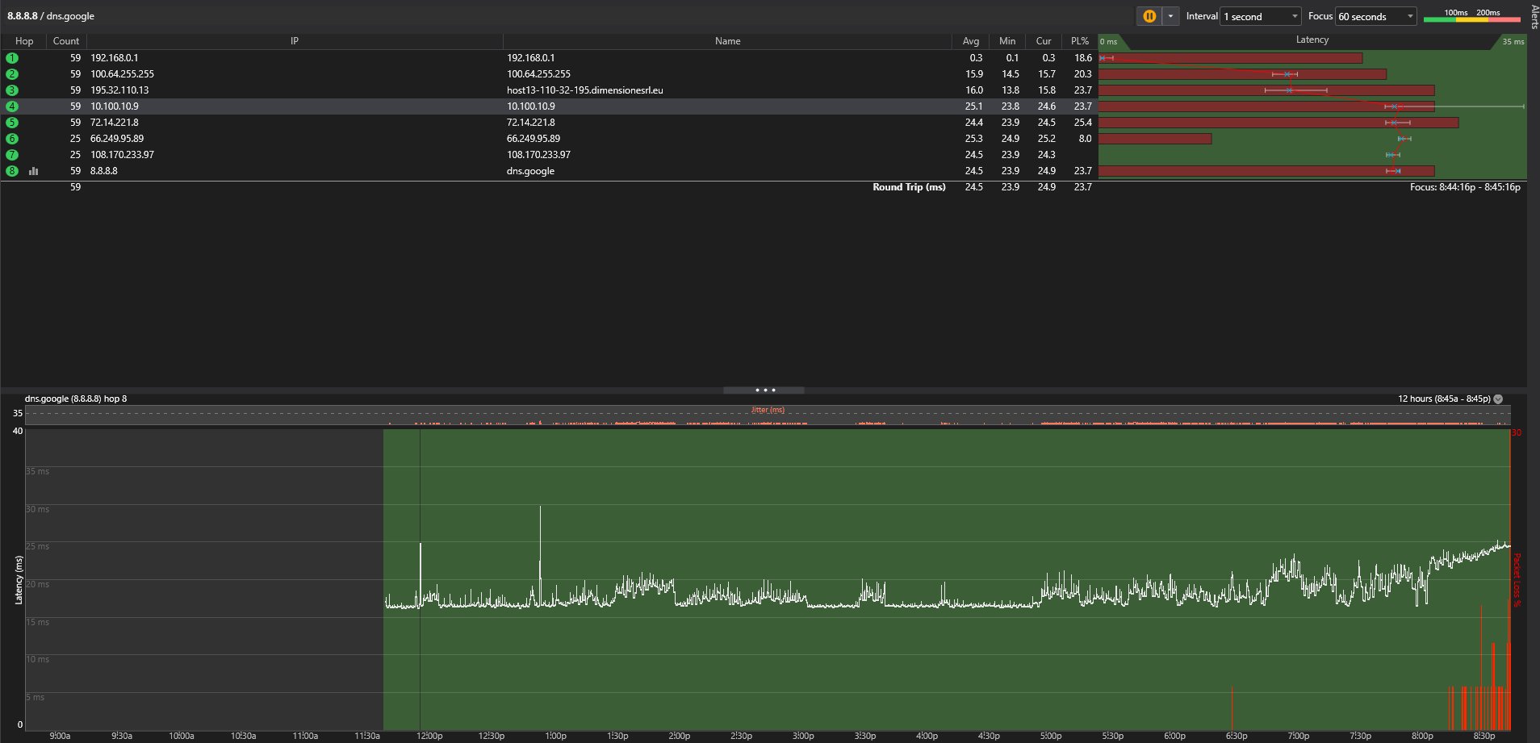Screen dimensions: 1540x743
Task: Pause the trace with the orange button
Action: pyautogui.click(x=1149, y=16)
